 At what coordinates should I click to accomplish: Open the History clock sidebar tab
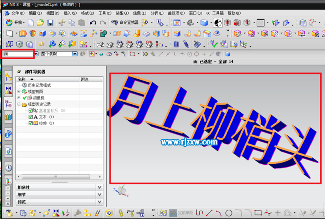(x=8, y=168)
